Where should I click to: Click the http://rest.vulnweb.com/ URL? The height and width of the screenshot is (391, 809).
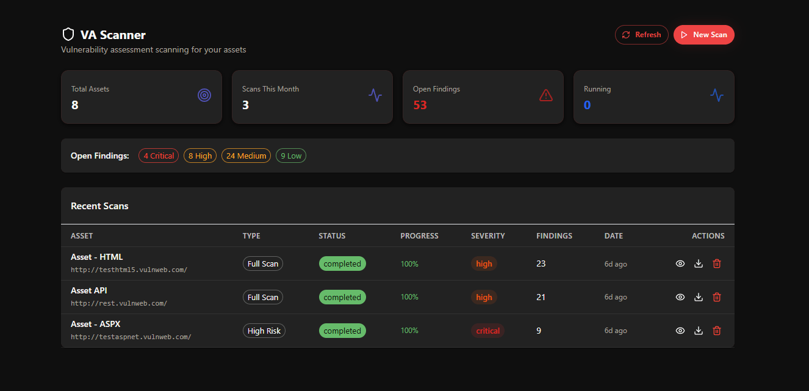click(119, 303)
